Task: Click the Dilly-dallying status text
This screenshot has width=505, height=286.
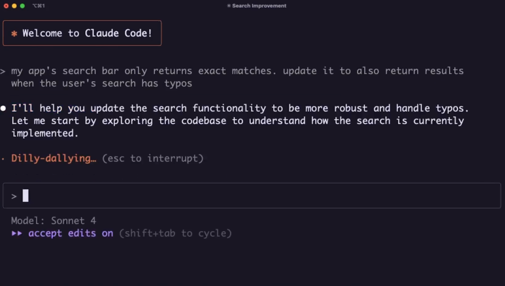Action: coord(54,159)
